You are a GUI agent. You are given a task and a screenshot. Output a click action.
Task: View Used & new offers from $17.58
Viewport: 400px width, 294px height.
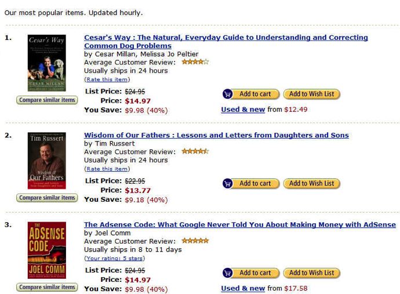coord(243,288)
